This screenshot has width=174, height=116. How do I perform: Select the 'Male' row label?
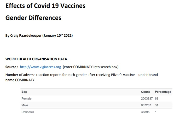coord(25,105)
